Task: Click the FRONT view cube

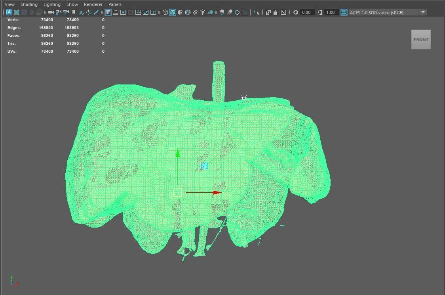Action: [421, 40]
